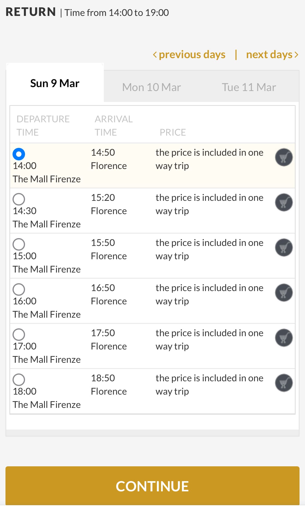The height and width of the screenshot is (507, 305).
Task: Click the cart icon for 14:30 departure
Action: point(284,202)
